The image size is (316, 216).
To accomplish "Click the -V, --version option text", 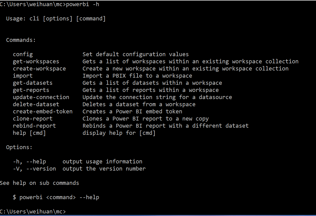I will click(34, 169).
